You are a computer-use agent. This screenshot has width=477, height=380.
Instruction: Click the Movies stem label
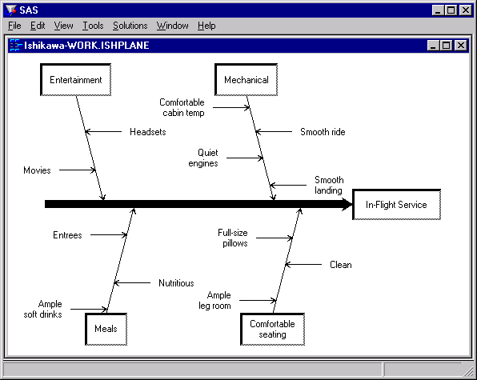click(37, 170)
